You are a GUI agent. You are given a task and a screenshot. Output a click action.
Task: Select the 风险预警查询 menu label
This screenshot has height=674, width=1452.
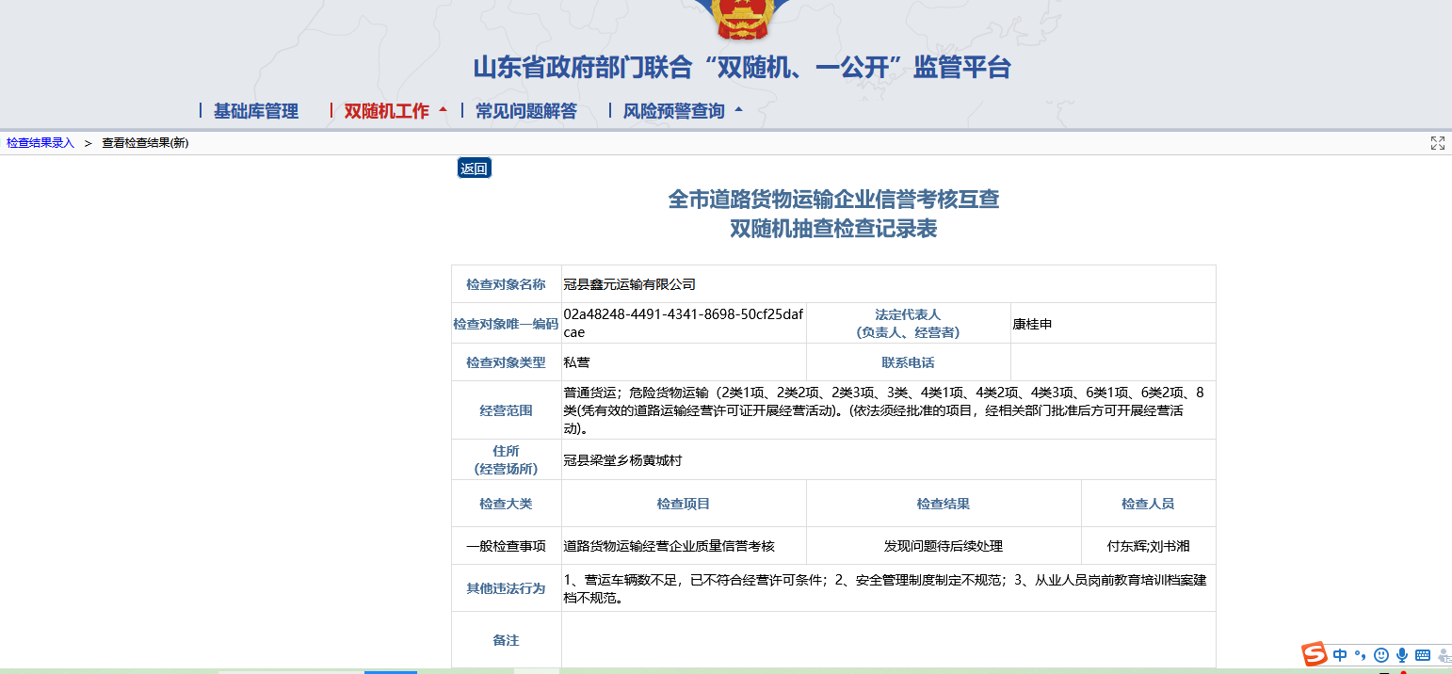673,111
